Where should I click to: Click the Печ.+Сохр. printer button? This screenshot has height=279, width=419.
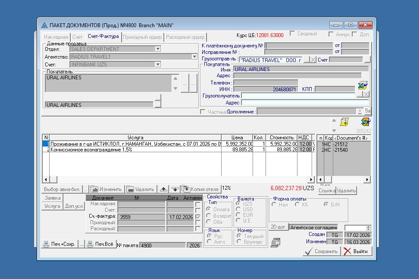(x=59, y=244)
